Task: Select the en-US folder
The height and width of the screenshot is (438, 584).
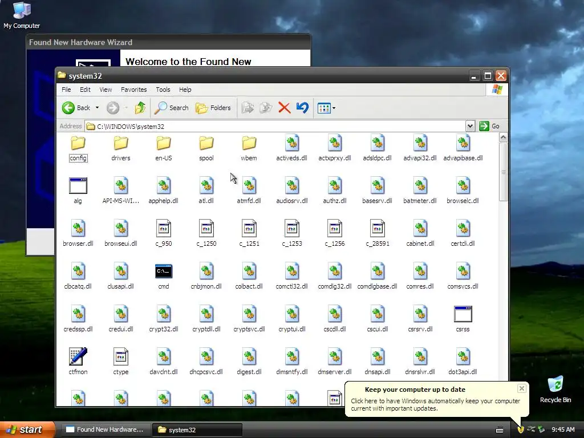Action: click(x=164, y=148)
